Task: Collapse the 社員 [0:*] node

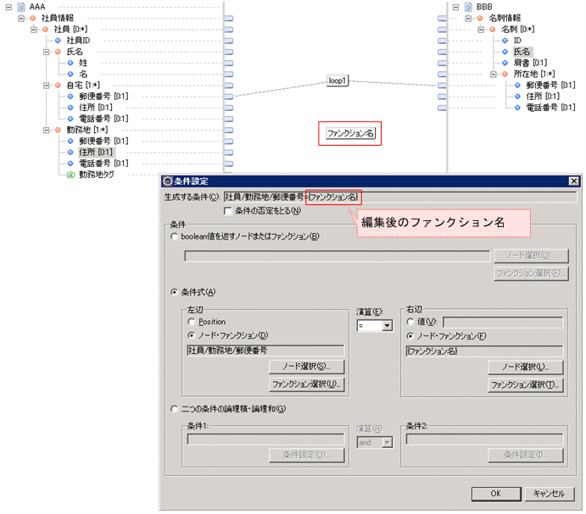Action: click(x=34, y=29)
